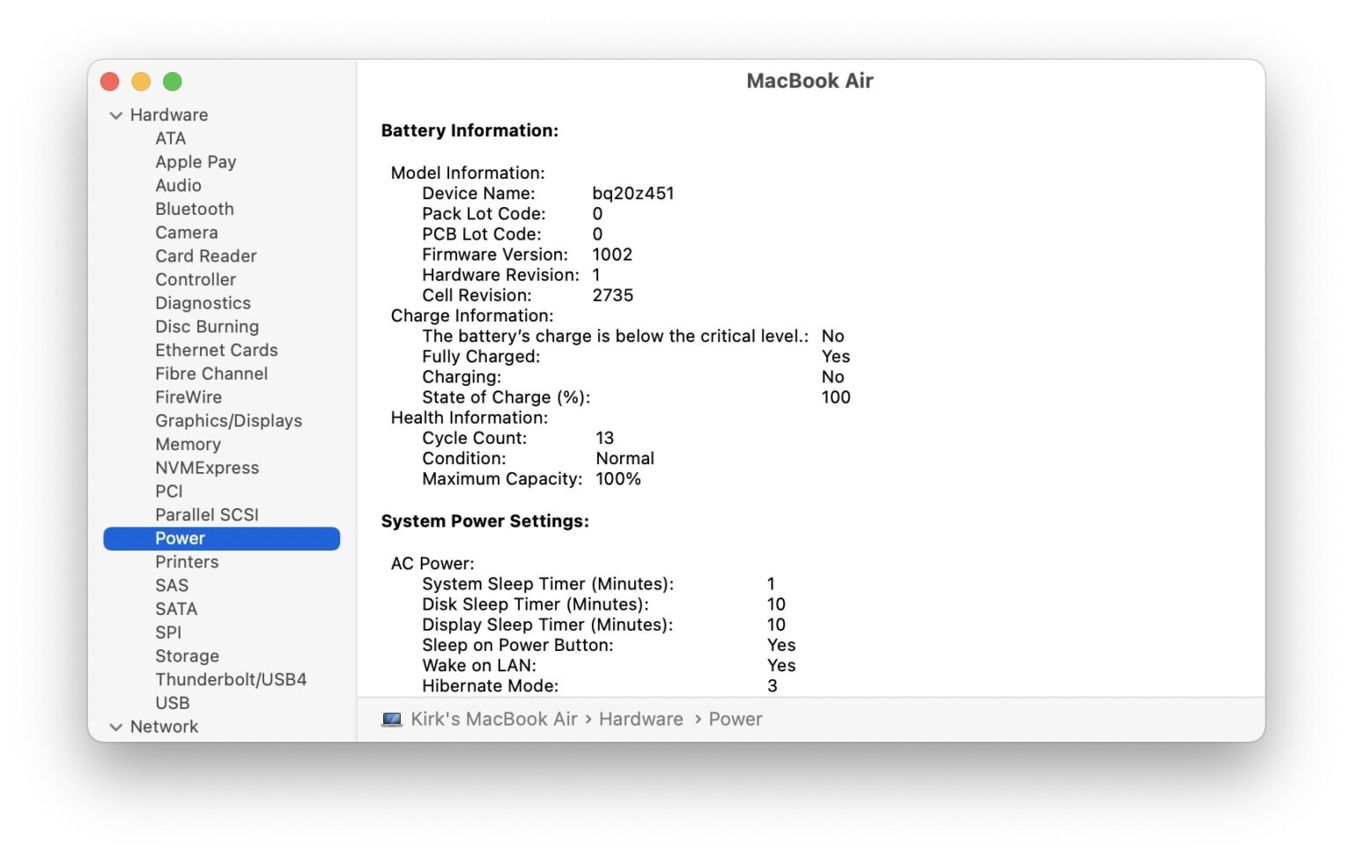Select Bluetooth in the sidebar

click(x=195, y=209)
